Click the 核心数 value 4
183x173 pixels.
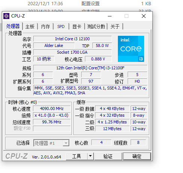pyautogui.click(x=101, y=142)
